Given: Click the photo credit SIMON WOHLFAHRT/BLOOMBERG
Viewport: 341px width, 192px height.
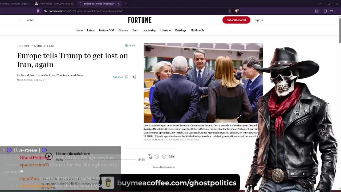Looking at the screenshot, I should tap(171, 139).
